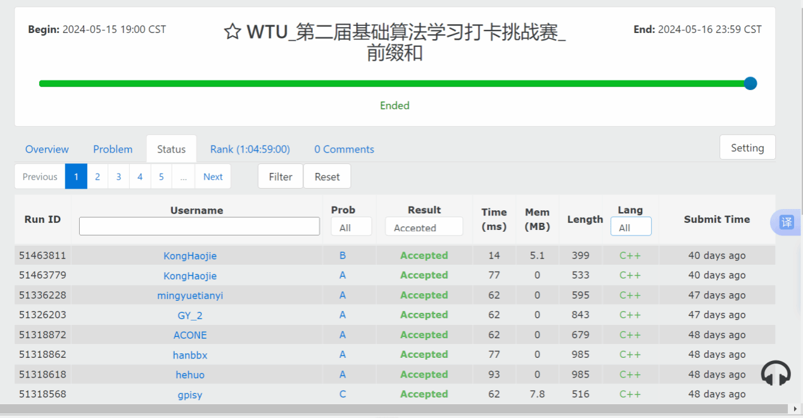Screen dimensions: 803x418
Task: Go to page 2 of results
Action: pyautogui.click(x=98, y=177)
